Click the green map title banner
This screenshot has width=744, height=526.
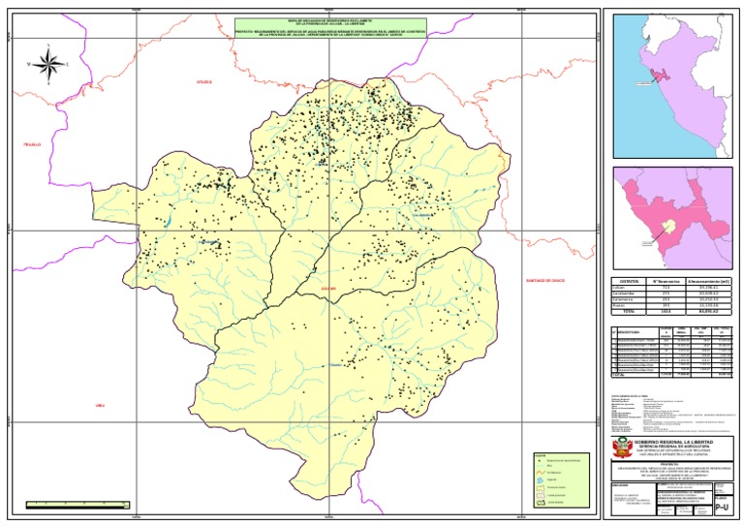(x=330, y=27)
